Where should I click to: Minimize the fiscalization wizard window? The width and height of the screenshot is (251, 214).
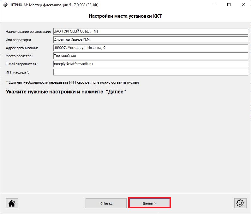(214, 5)
